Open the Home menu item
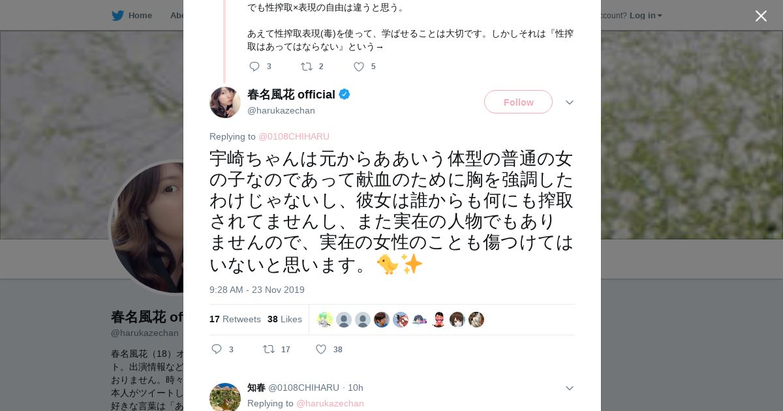783x411 pixels. (x=140, y=16)
